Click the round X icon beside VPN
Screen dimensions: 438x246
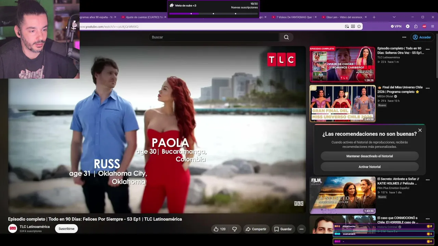coord(408,26)
